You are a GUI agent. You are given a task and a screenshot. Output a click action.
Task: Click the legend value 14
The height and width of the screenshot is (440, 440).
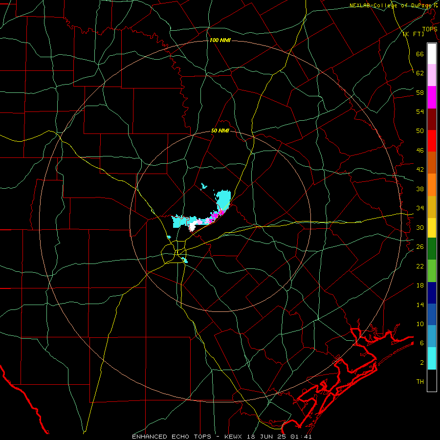click(x=420, y=305)
